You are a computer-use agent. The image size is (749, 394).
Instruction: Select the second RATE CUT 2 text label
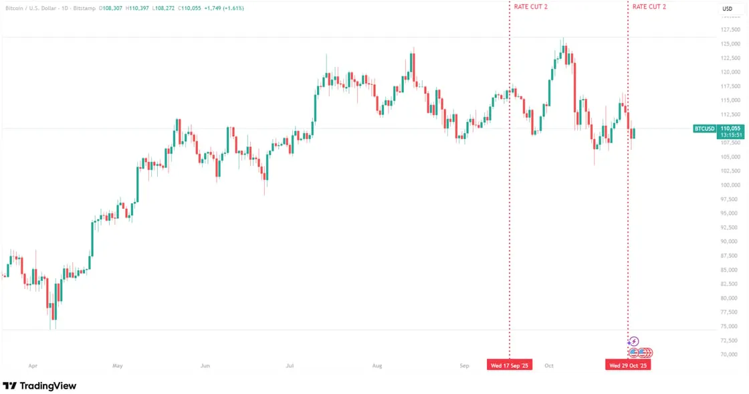(649, 7)
